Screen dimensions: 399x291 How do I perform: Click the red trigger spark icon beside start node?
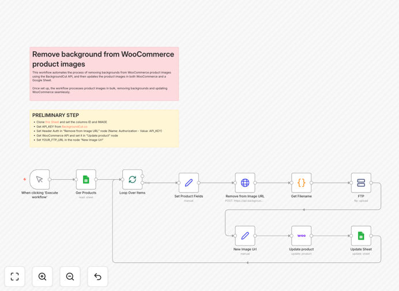pos(25,179)
